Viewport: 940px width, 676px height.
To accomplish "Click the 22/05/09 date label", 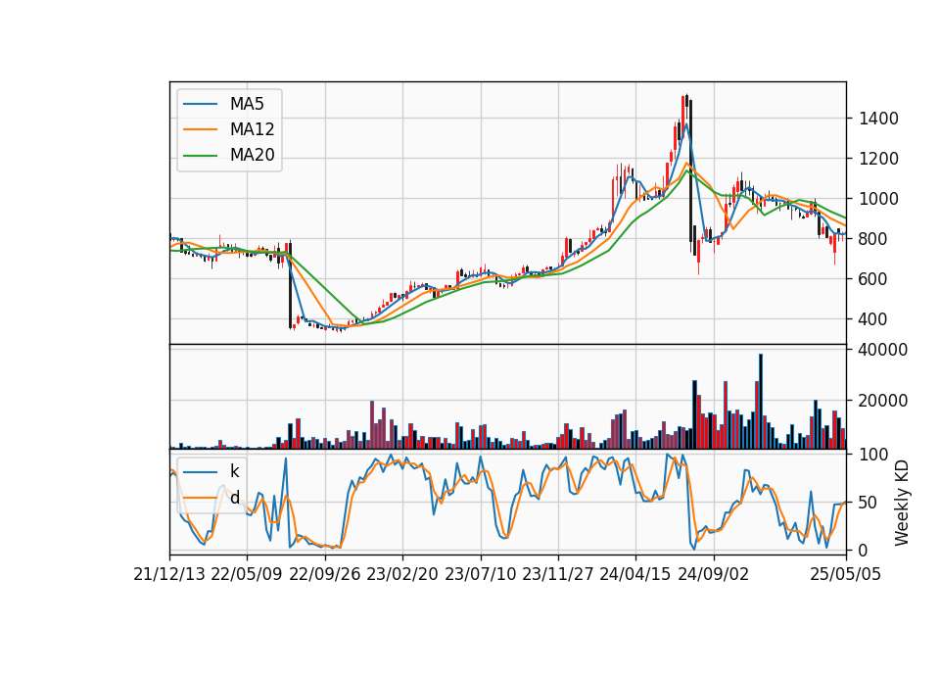I will 247,575.
